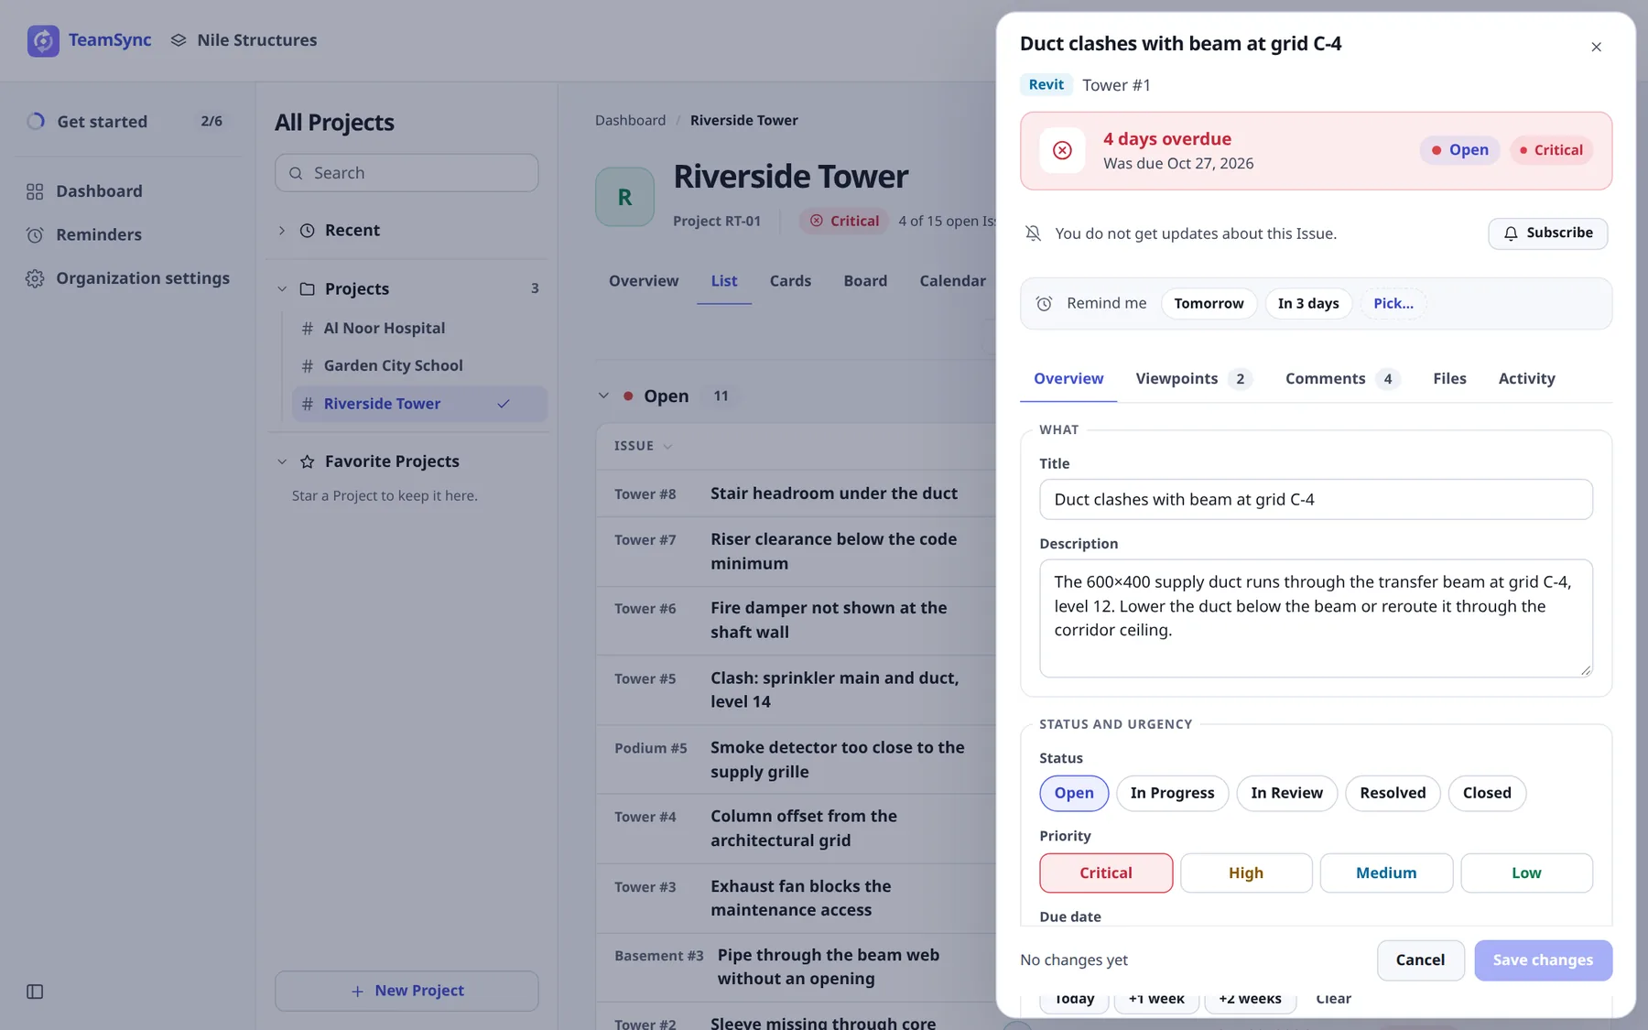1648x1030 pixels.
Task: Switch to the Comments tab
Action: 1342,379
